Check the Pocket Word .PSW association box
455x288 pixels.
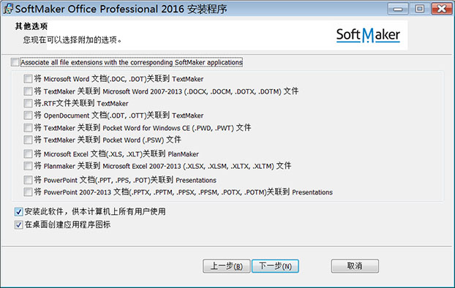tap(28, 140)
